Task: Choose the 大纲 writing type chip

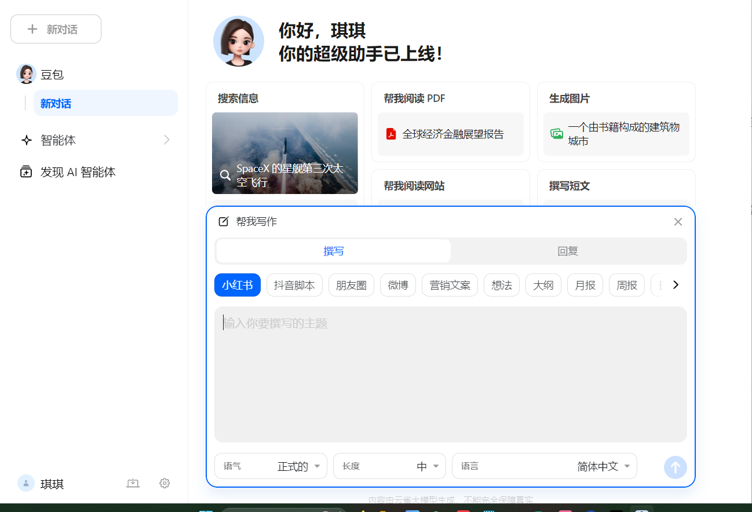Action: tap(543, 285)
